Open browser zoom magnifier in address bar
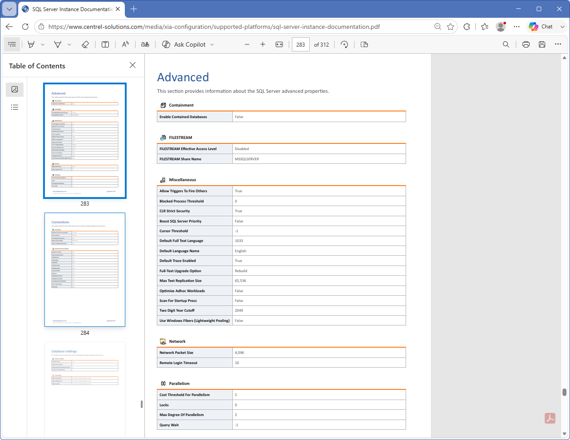This screenshot has width=570, height=440. pyautogui.click(x=438, y=27)
